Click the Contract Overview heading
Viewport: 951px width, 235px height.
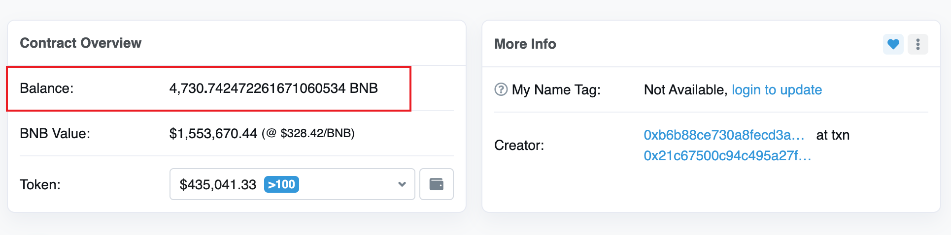[x=80, y=43]
